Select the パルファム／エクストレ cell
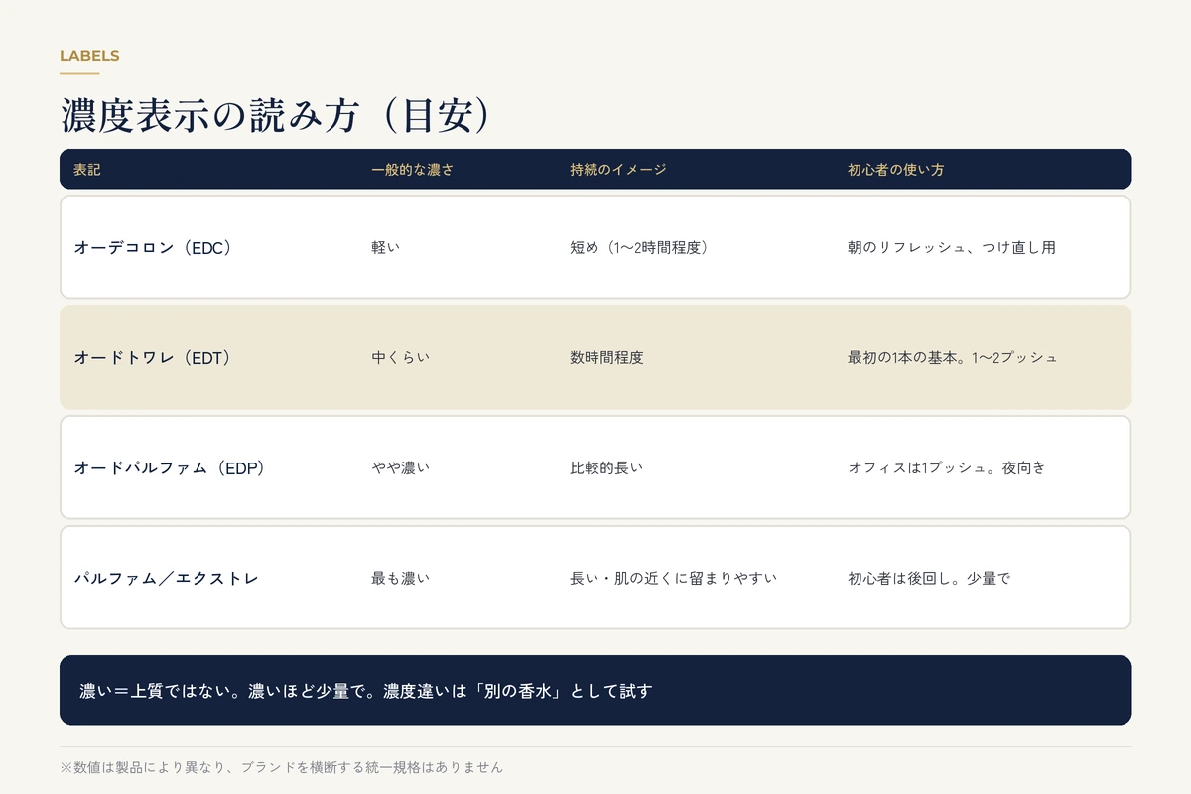Image resolution: width=1191 pixels, height=794 pixels. coord(166,578)
